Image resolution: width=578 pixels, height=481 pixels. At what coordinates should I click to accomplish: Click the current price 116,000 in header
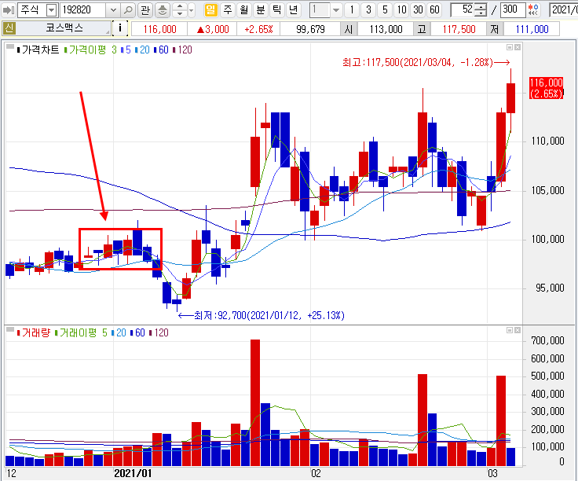(159, 29)
